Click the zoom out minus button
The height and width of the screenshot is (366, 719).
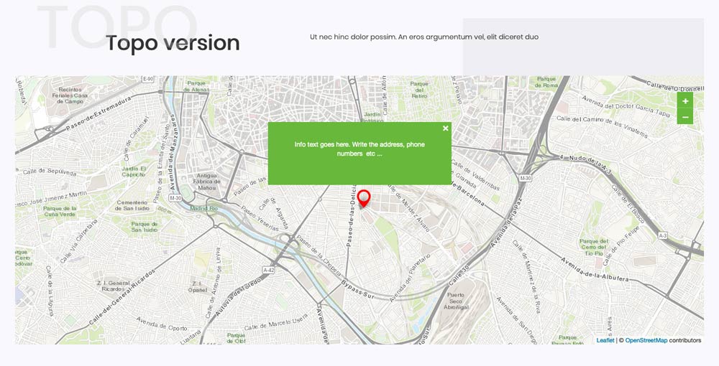point(684,117)
